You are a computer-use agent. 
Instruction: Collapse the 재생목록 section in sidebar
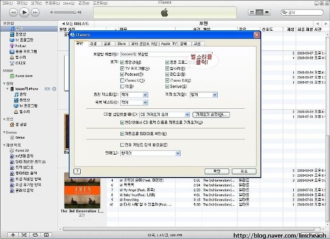(4, 145)
